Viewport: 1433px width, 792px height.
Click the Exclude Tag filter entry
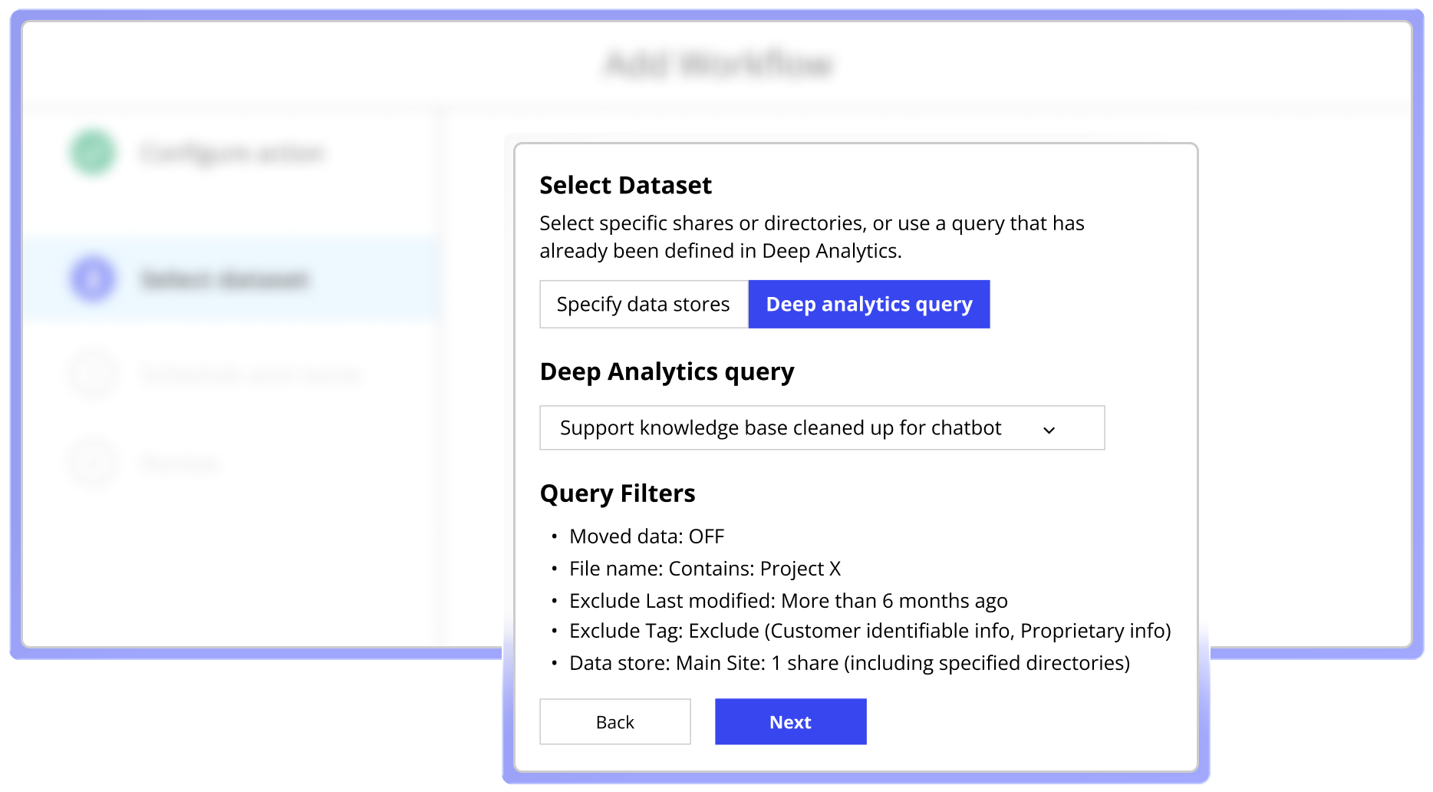click(x=869, y=631)
